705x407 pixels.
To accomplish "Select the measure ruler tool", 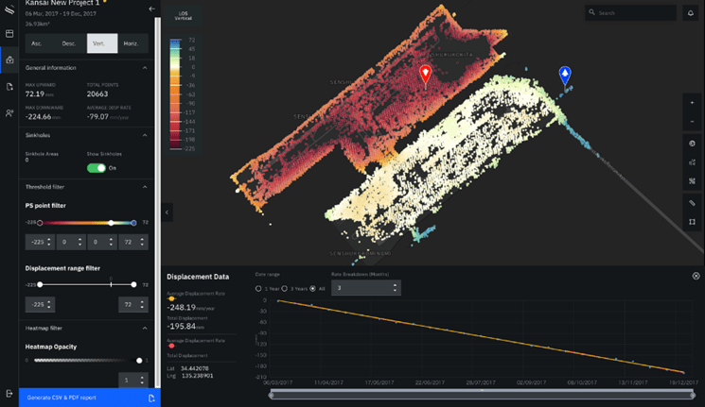I will [x=692, y=203].
